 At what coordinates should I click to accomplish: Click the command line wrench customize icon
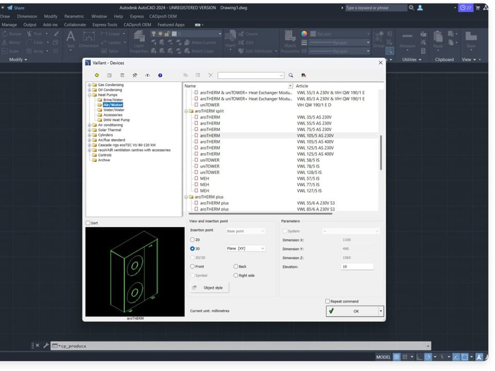[x=45, y=346]
